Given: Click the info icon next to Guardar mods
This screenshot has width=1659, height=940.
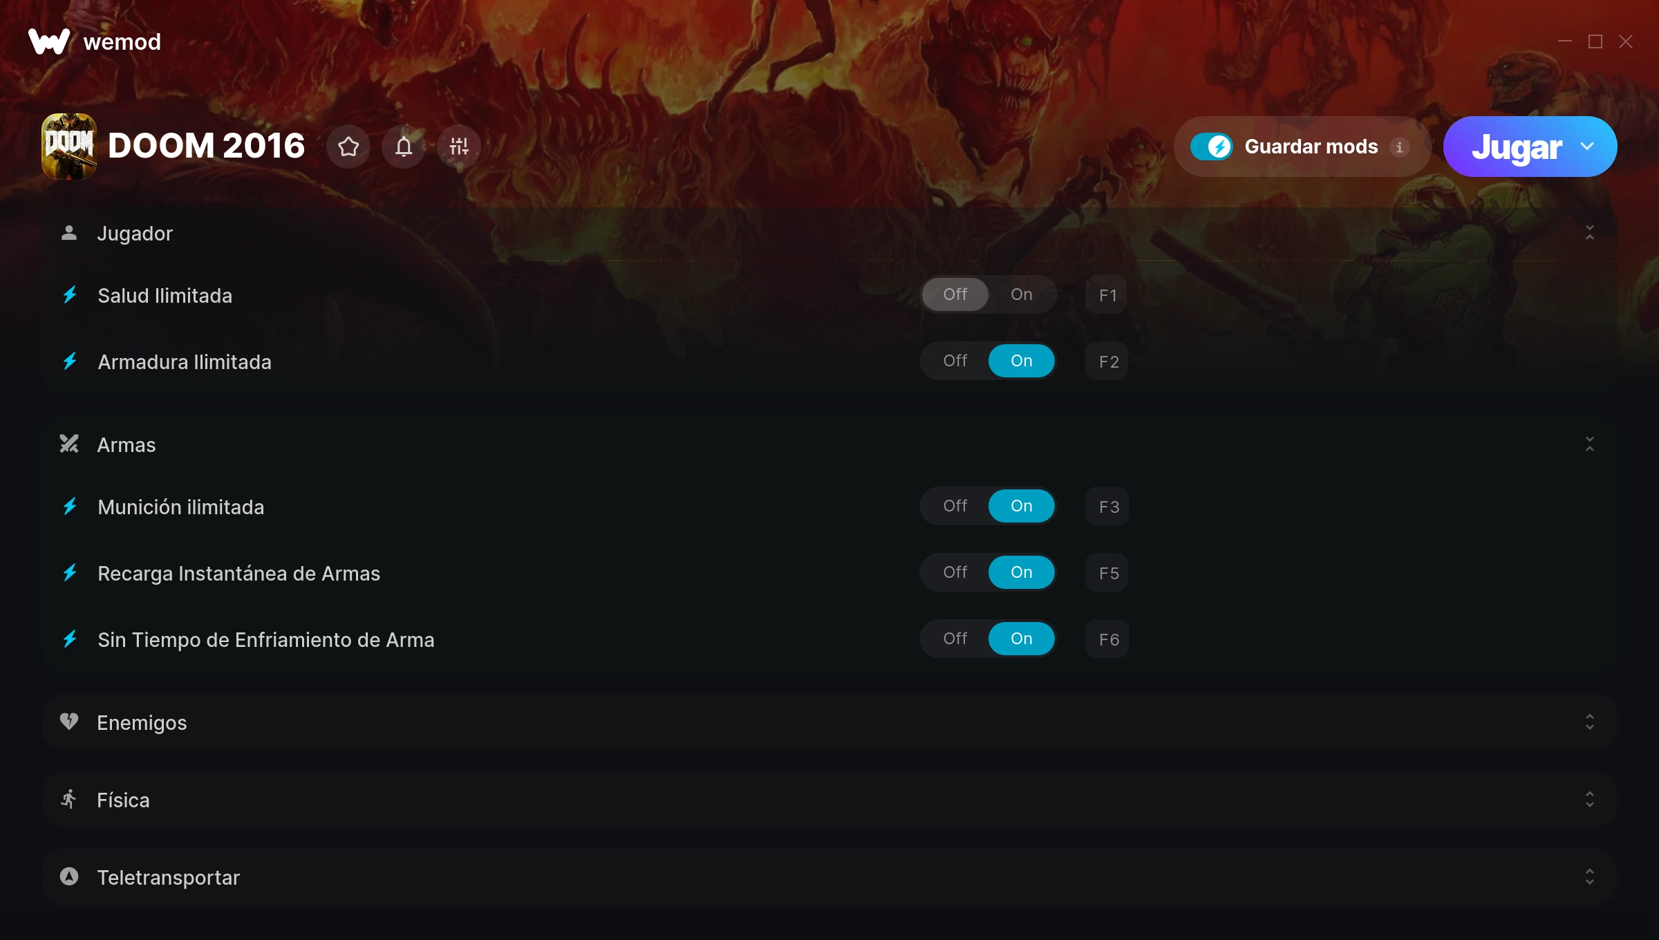Looking at the screenshot, I should click(1399, 147).
